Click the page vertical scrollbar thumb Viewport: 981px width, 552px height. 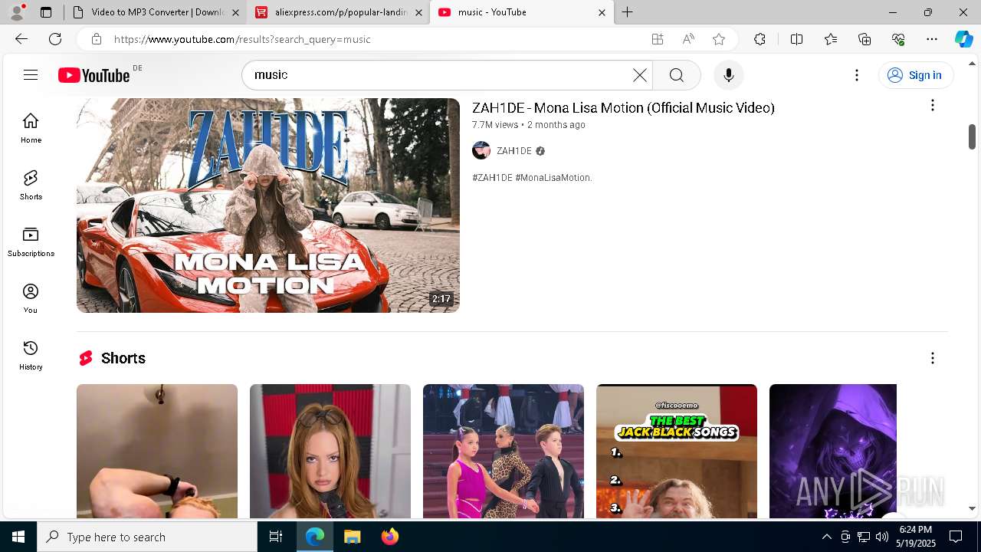pos(972,136)
